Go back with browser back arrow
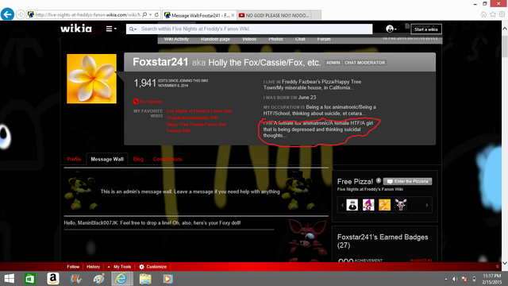Viewport: 508px width, 286px height. [7, 14]
